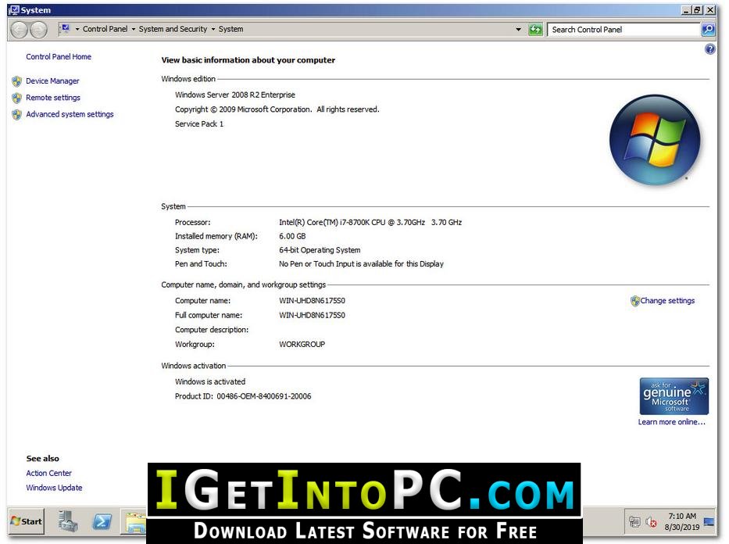Image resolution: width=729 pixels, height=544 pixels.
Task: Focus the Search Control Panel field
Action: [624, 30]
